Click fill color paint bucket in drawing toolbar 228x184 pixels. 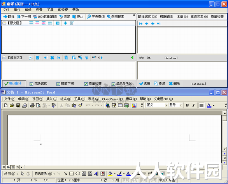pos(110,173)
